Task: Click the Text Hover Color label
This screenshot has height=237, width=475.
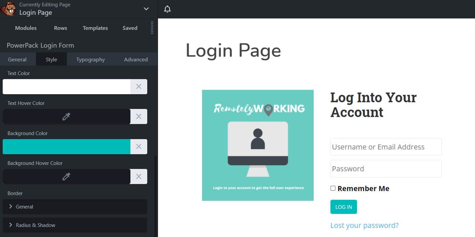Action: pos(26,103)
